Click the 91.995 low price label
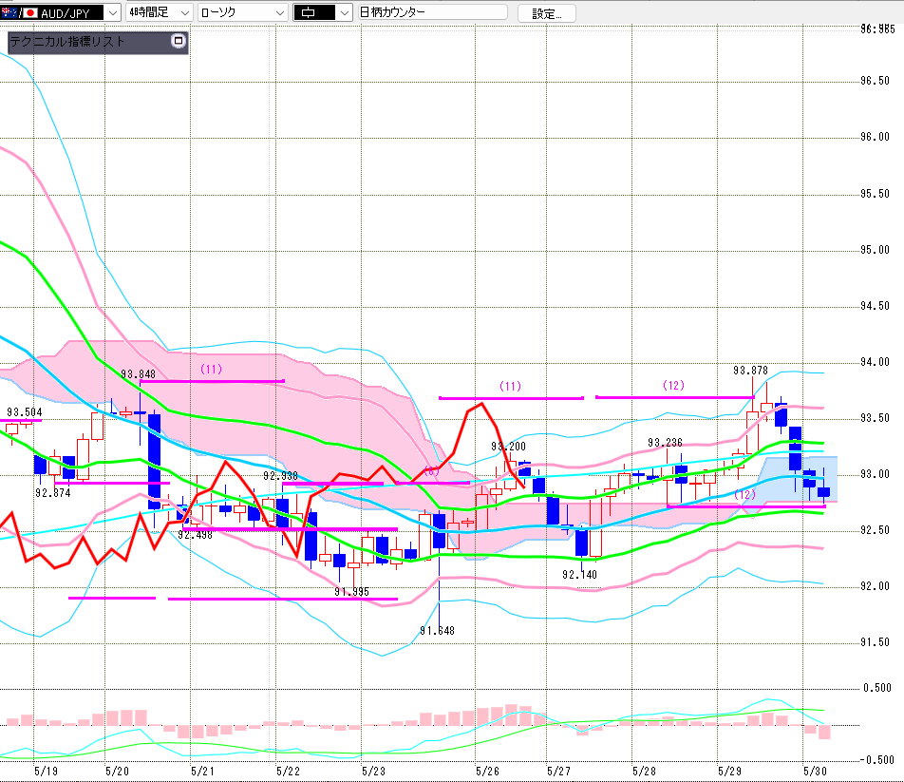Screen dimensions: 904x782 351,592
